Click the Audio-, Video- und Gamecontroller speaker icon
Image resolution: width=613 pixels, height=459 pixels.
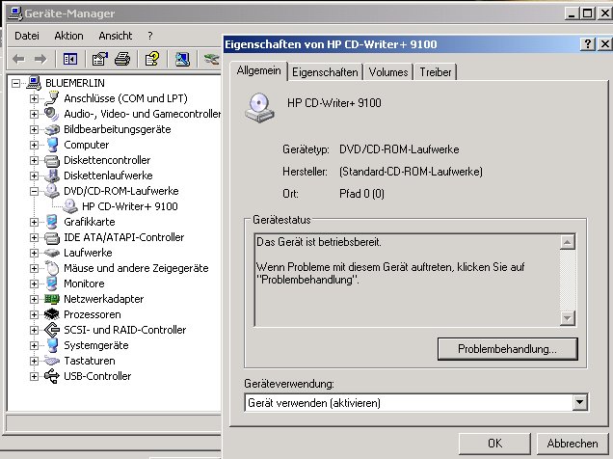click(x=52, y=114)
